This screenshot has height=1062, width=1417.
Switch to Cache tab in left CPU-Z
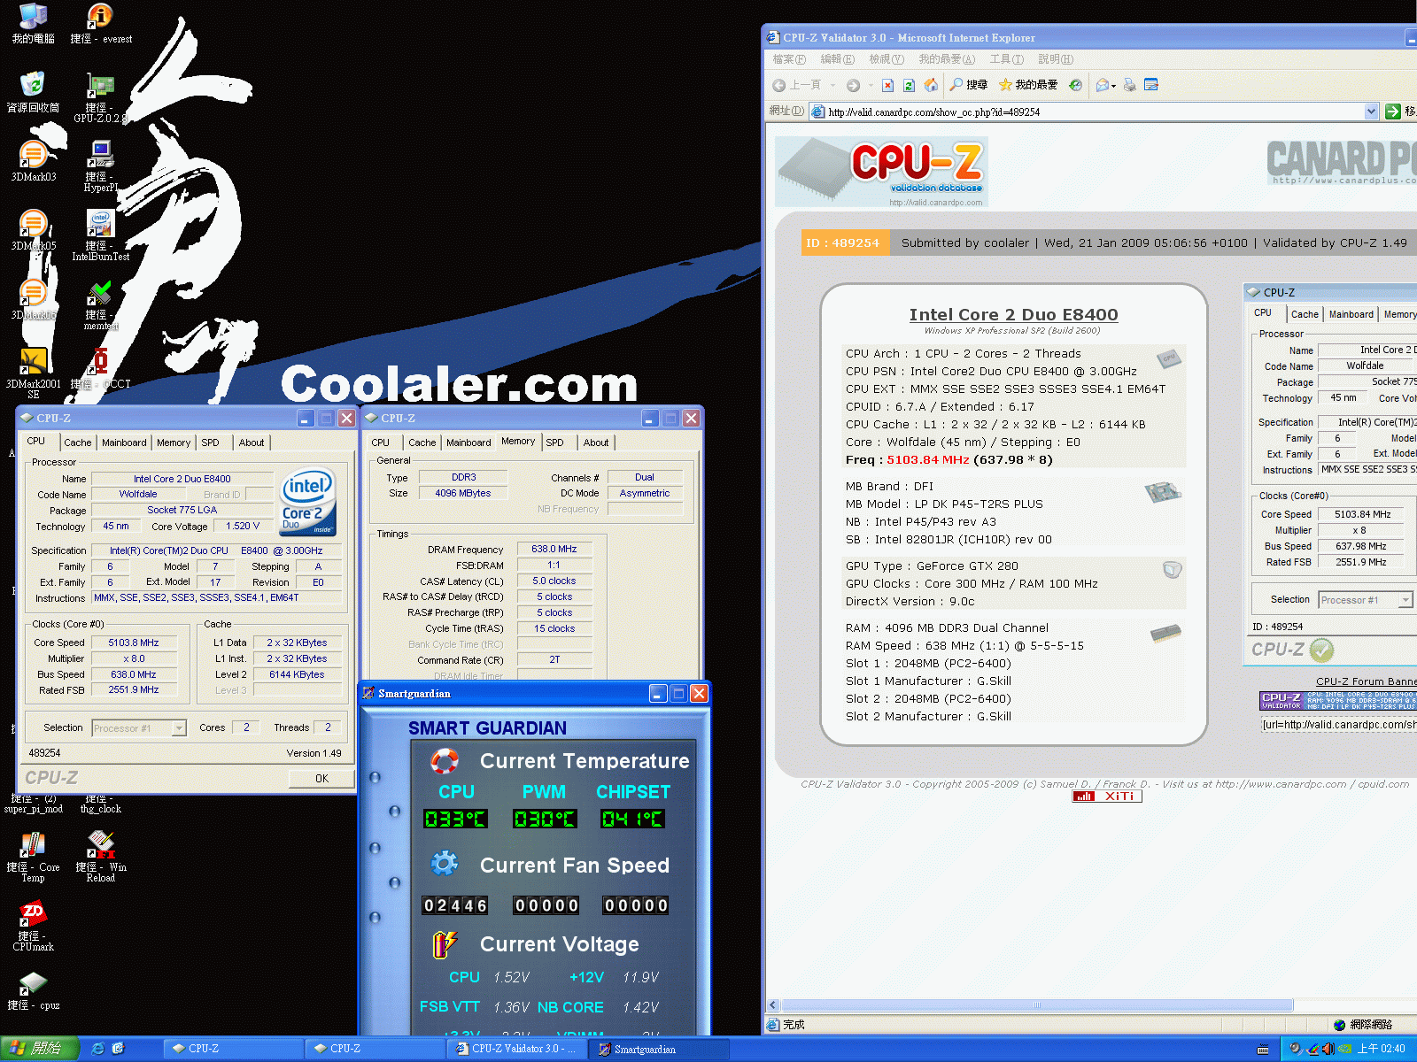click(78, 442)
